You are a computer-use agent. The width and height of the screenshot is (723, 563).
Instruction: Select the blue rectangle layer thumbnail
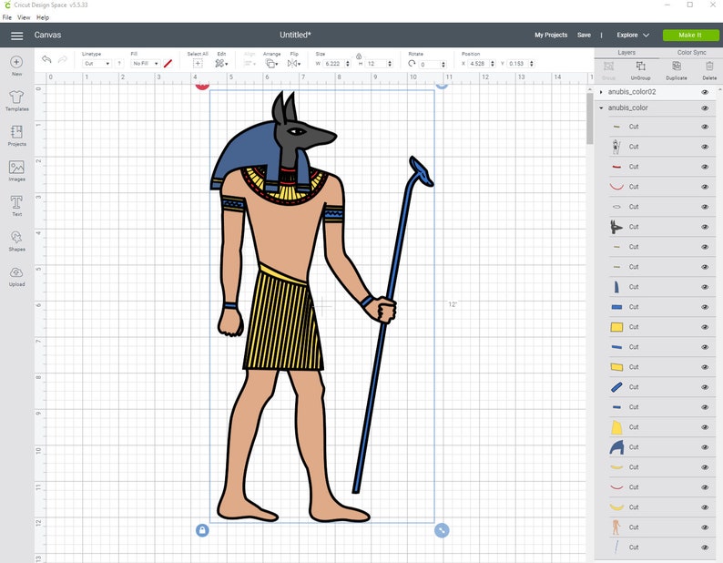616,307
